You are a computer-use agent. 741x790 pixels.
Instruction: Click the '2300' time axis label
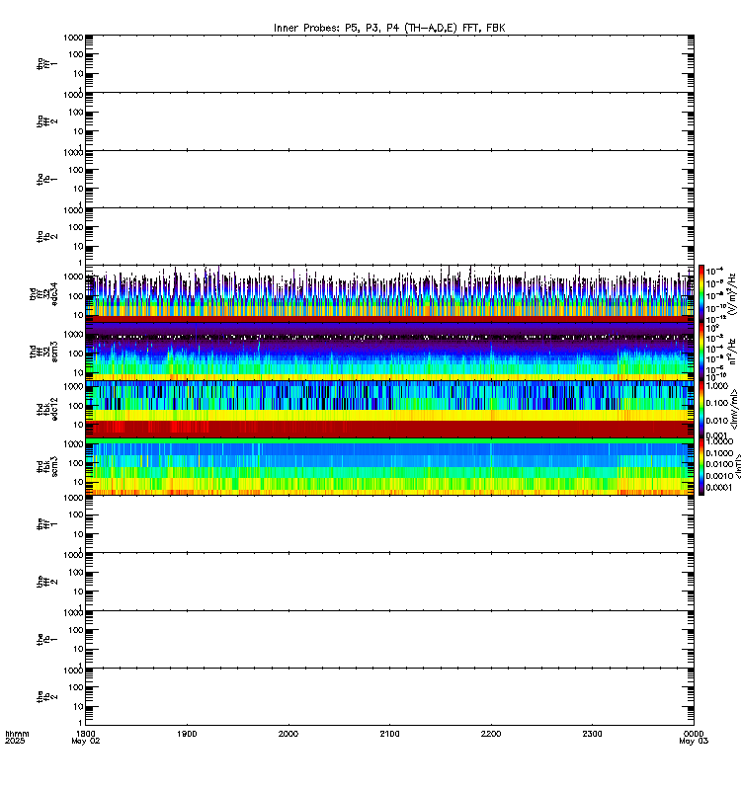(x=592, y=734)
